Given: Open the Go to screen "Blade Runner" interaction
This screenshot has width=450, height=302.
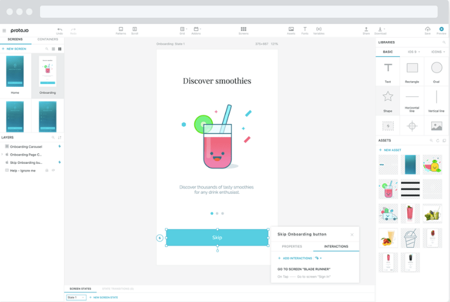Looking at the screenshot, I should click(x=304, y=269).
